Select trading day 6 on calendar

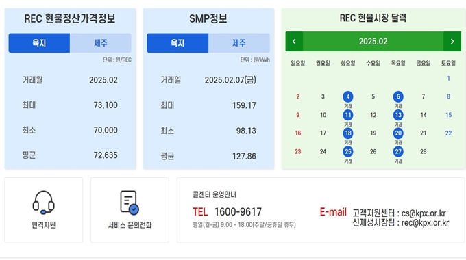click(398, 96)
